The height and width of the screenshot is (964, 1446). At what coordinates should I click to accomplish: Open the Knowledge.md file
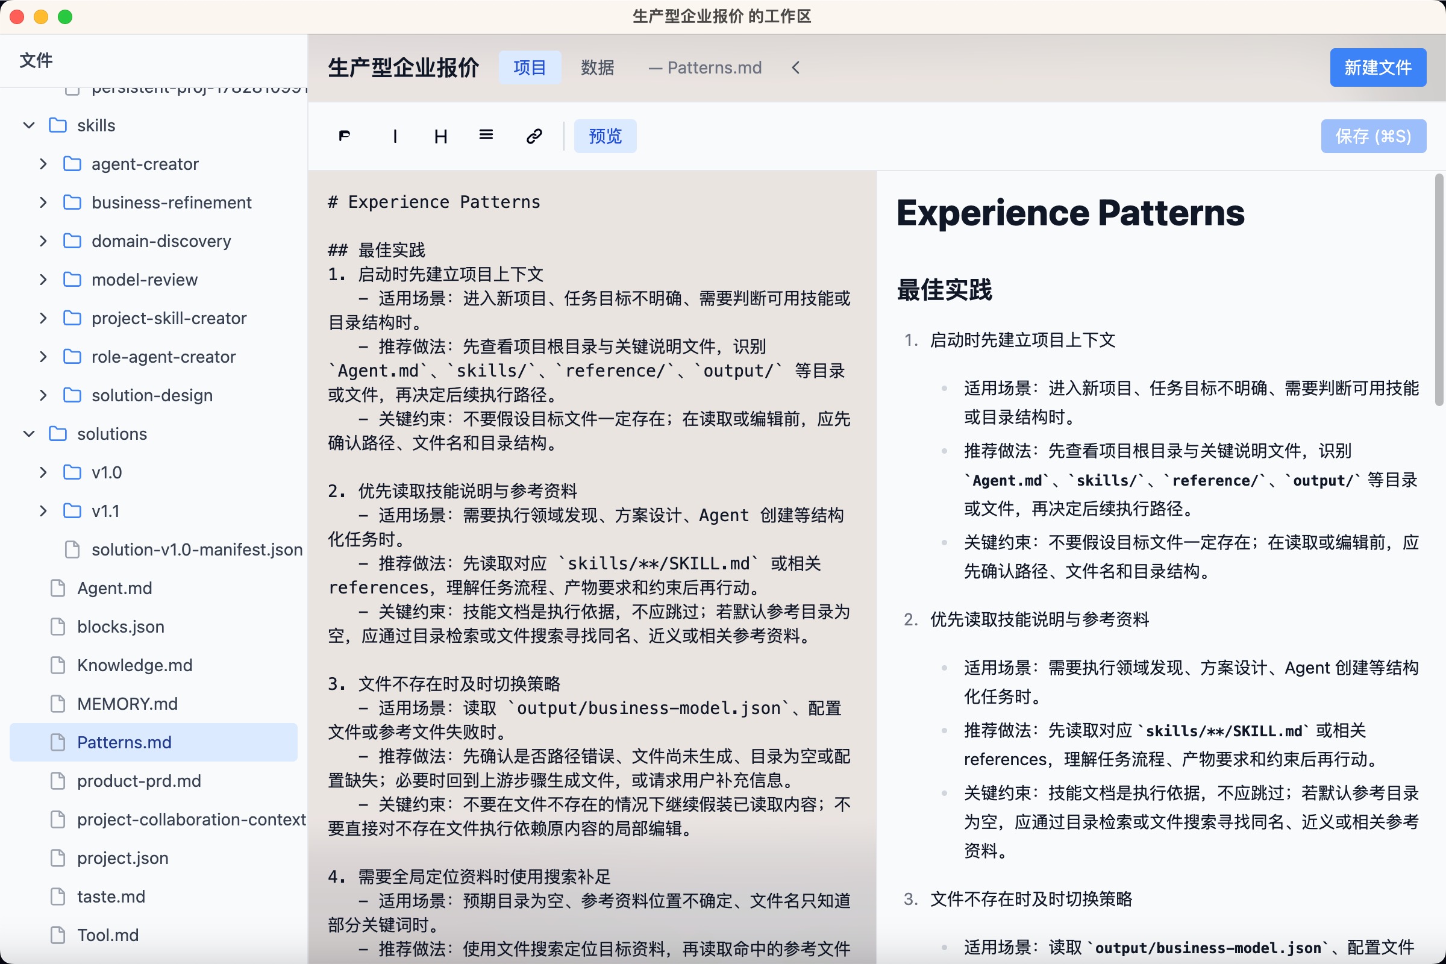click(x=154, y=665)
